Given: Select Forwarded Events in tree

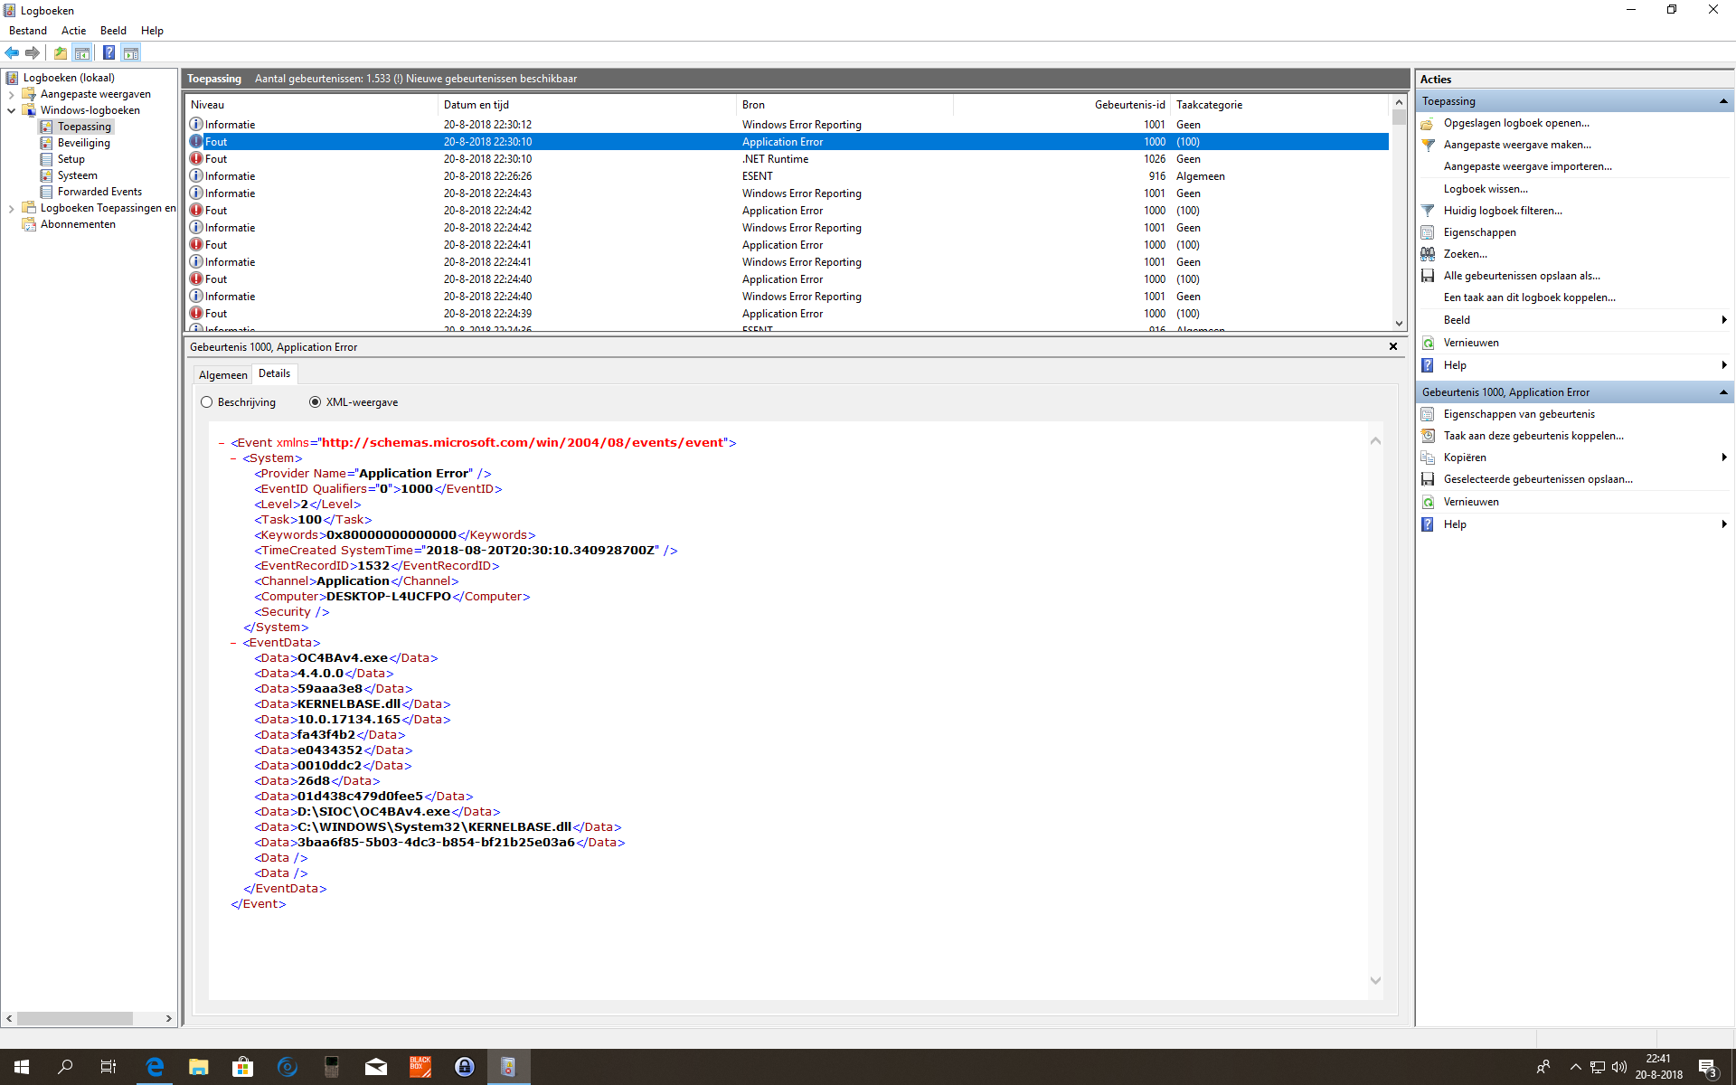Looking at the screenshot, I should tap(99, 192).
